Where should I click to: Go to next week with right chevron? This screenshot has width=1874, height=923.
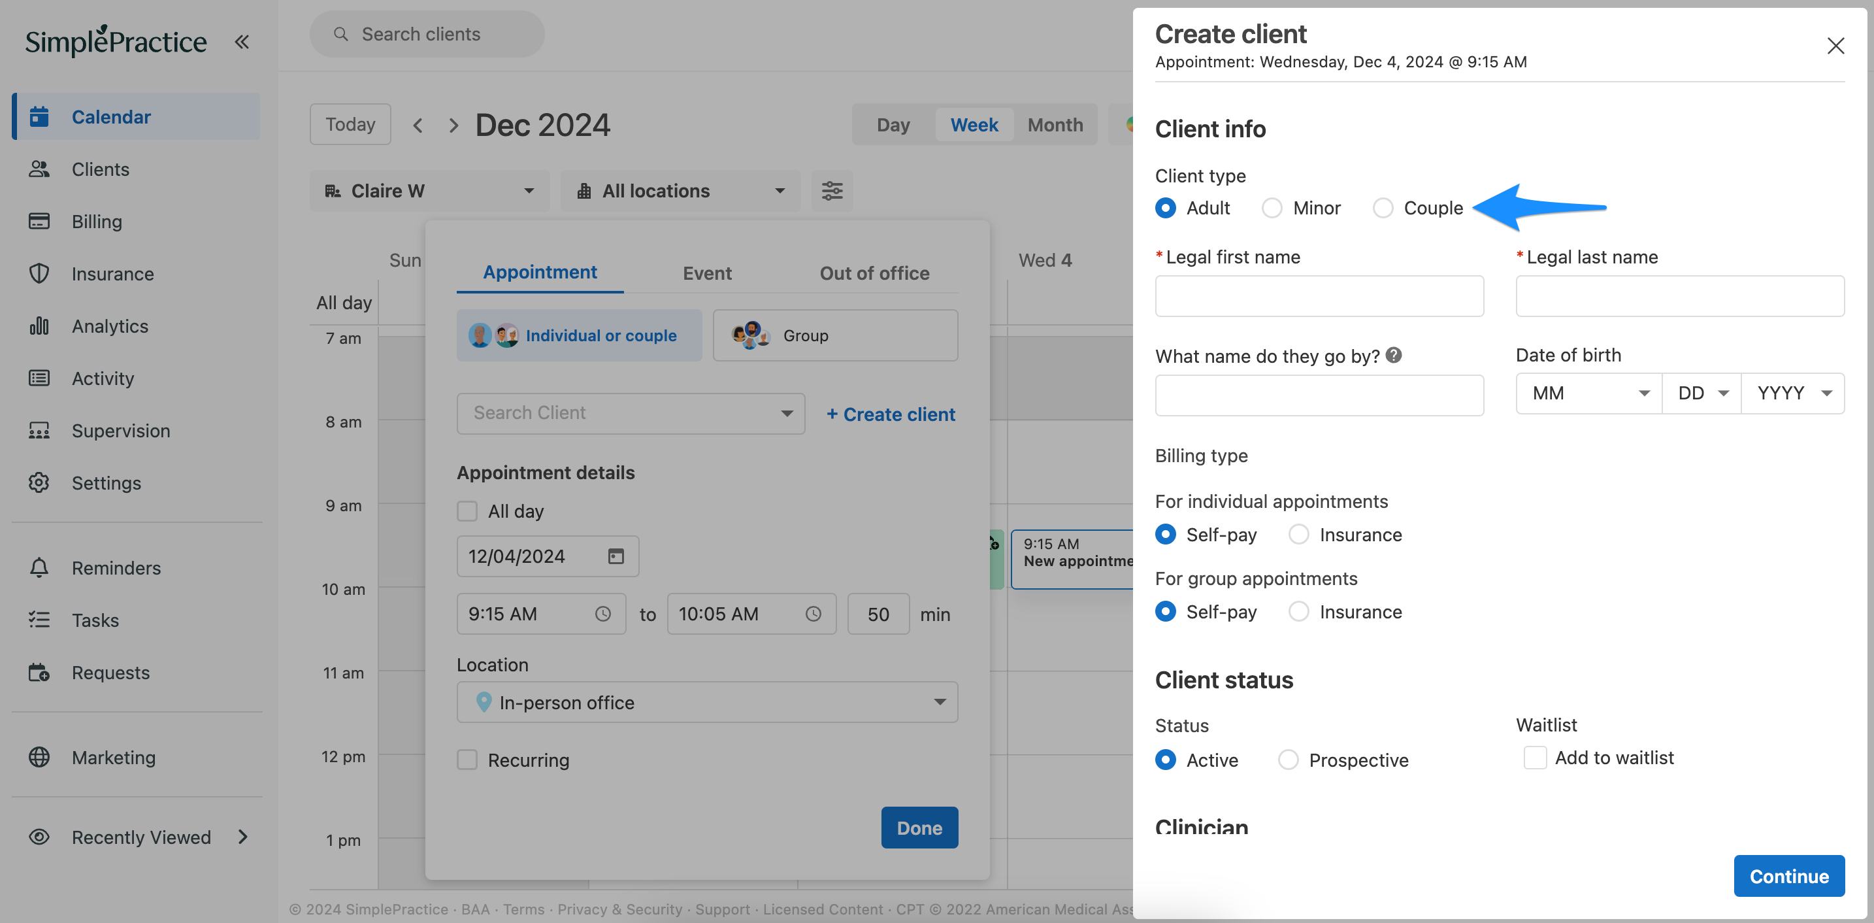coord(453,126)
